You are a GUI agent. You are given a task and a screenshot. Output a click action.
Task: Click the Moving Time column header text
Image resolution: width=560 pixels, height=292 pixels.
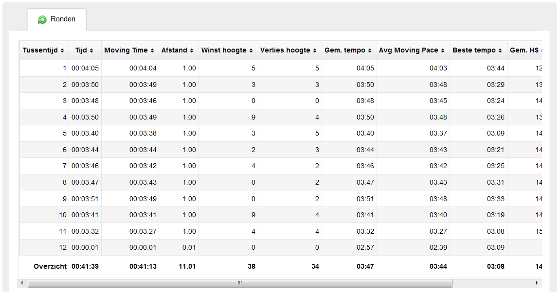click(x=126, y=51)
